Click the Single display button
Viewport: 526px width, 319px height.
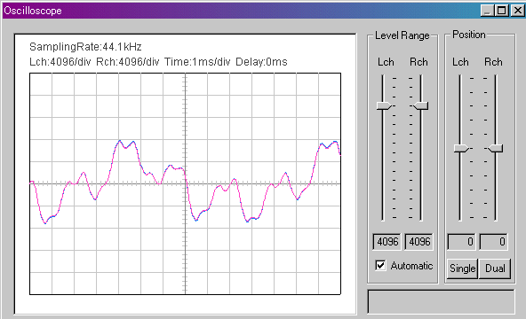[x=462, y=268]
